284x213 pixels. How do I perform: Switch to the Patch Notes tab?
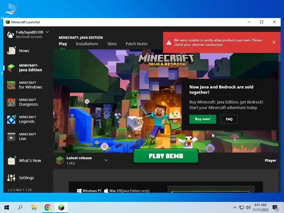[x=137, y=44]
